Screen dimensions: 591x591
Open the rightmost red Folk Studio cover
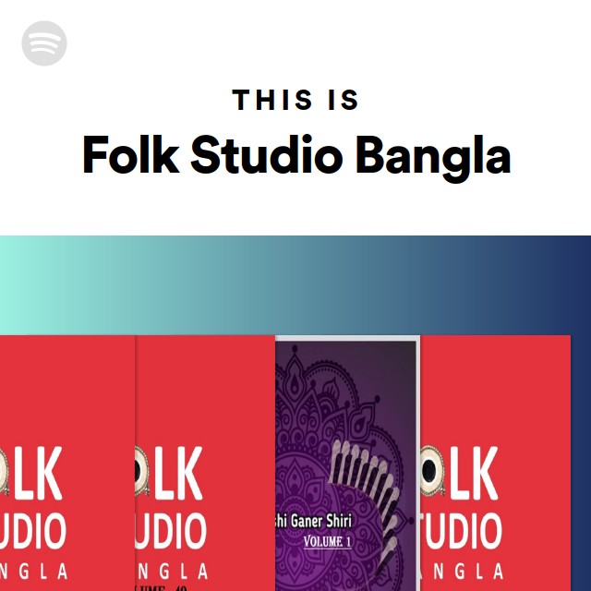click(x=495, y=464)
